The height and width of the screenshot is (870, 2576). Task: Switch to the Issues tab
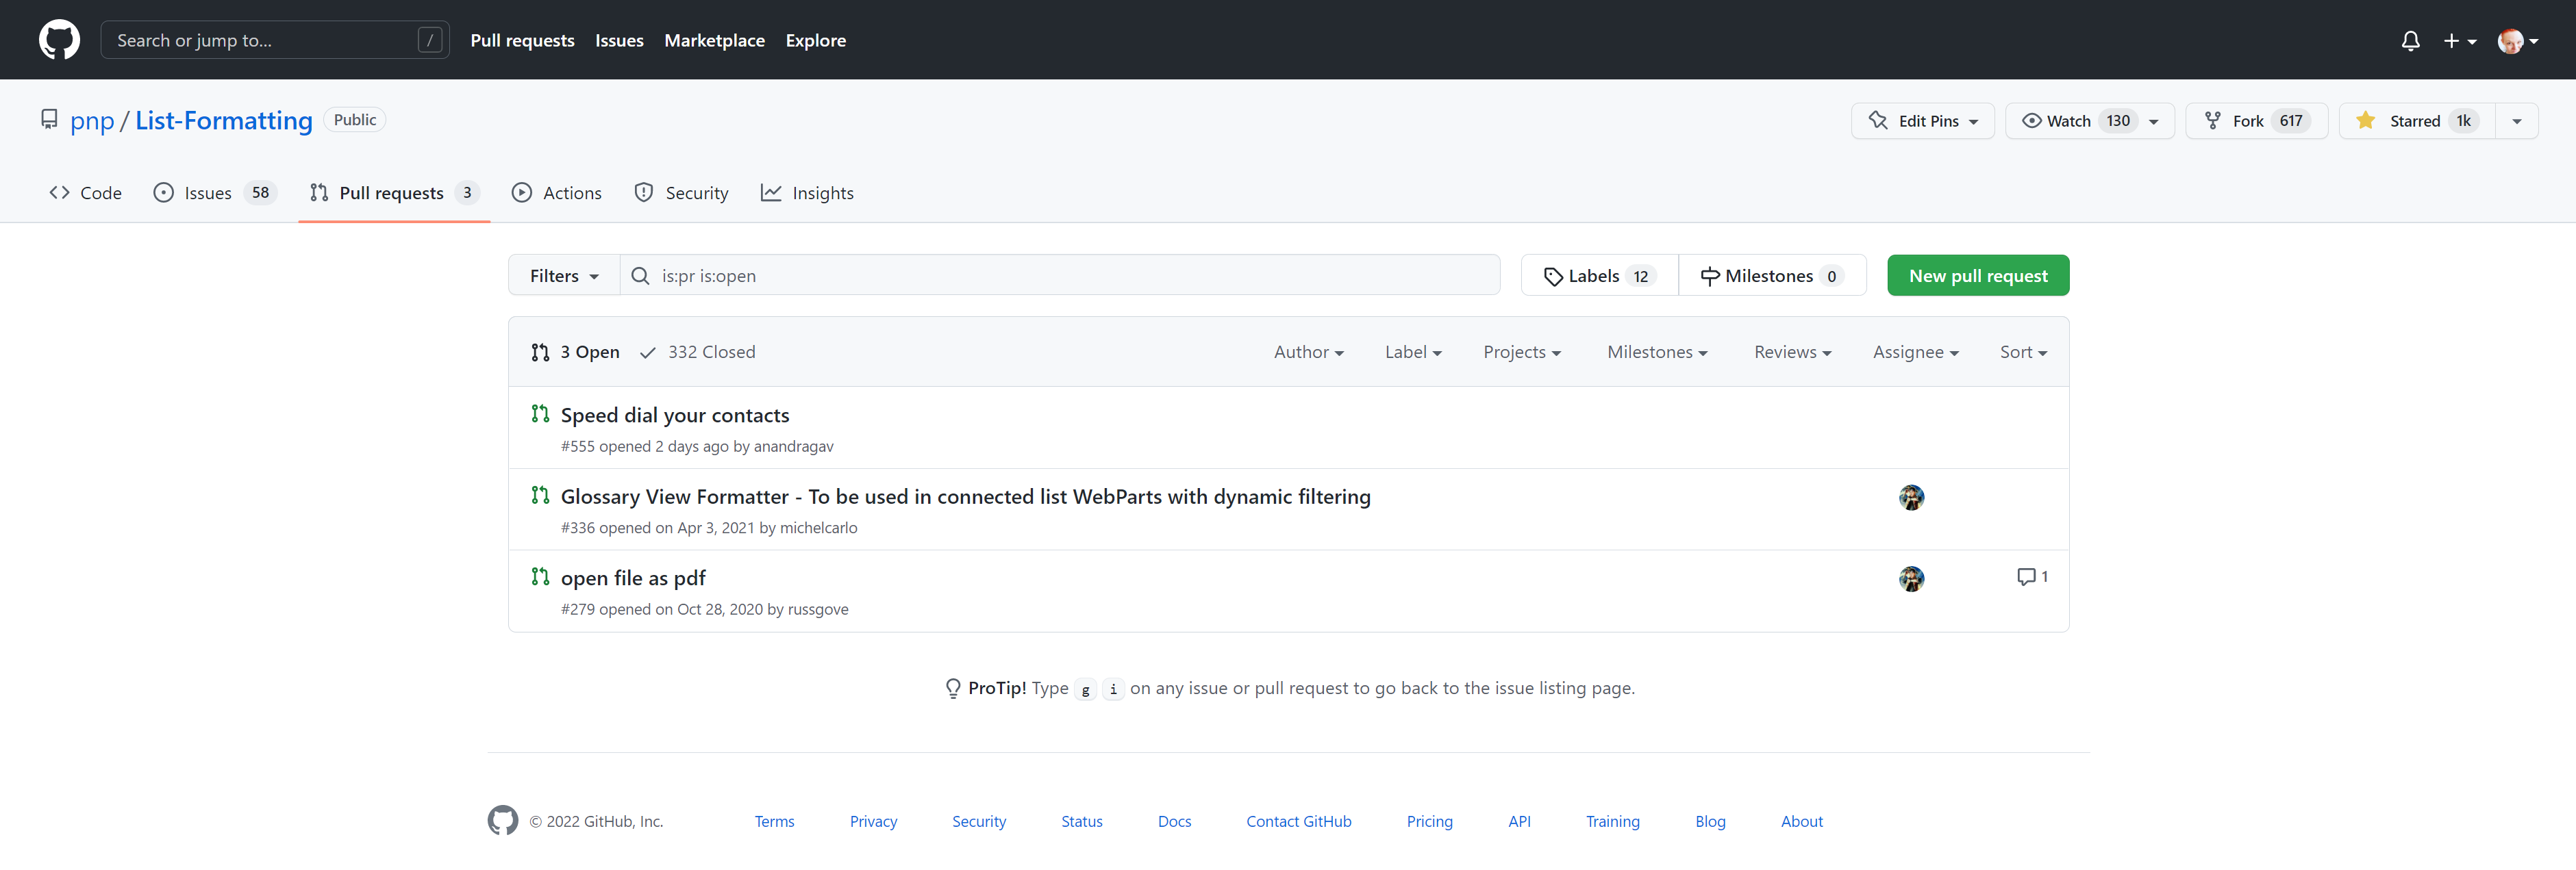pyautogui.click(x=207, y=194)
